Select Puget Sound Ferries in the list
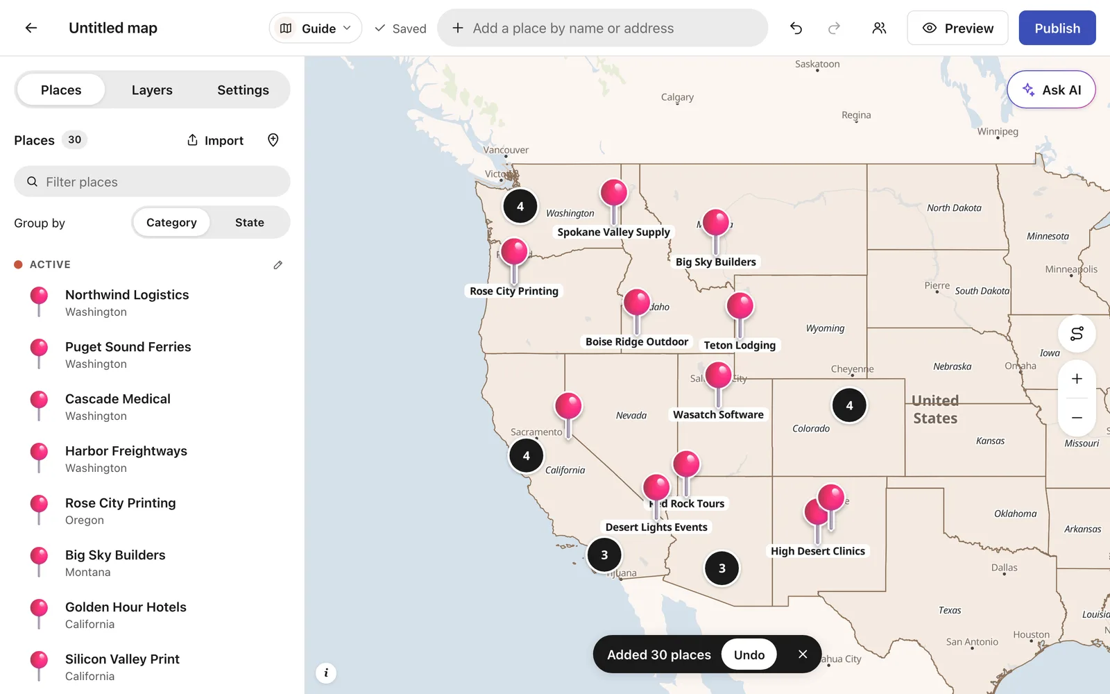Viewport: 1110px width, 694px height. (x=152, y=355)
